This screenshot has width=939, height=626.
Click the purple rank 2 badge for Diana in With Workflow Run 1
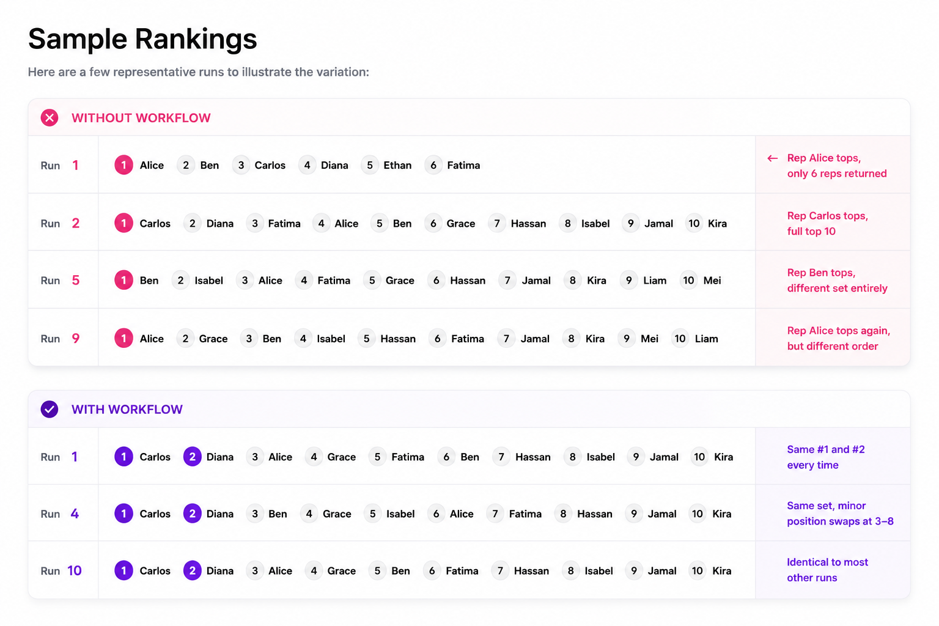[193, 457]
